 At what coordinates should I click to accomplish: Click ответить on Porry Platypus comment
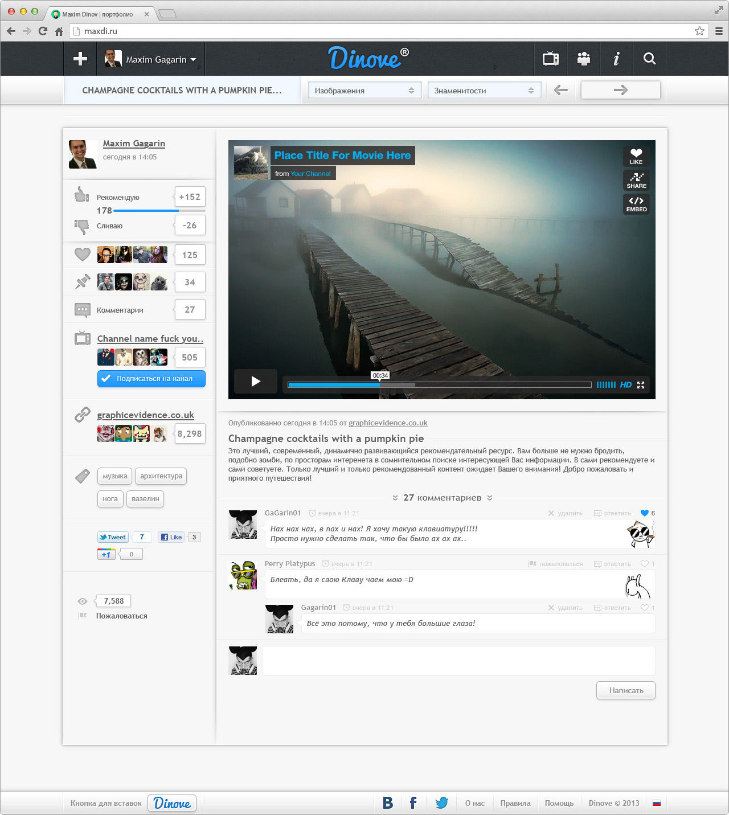click(x=612, y=564)
